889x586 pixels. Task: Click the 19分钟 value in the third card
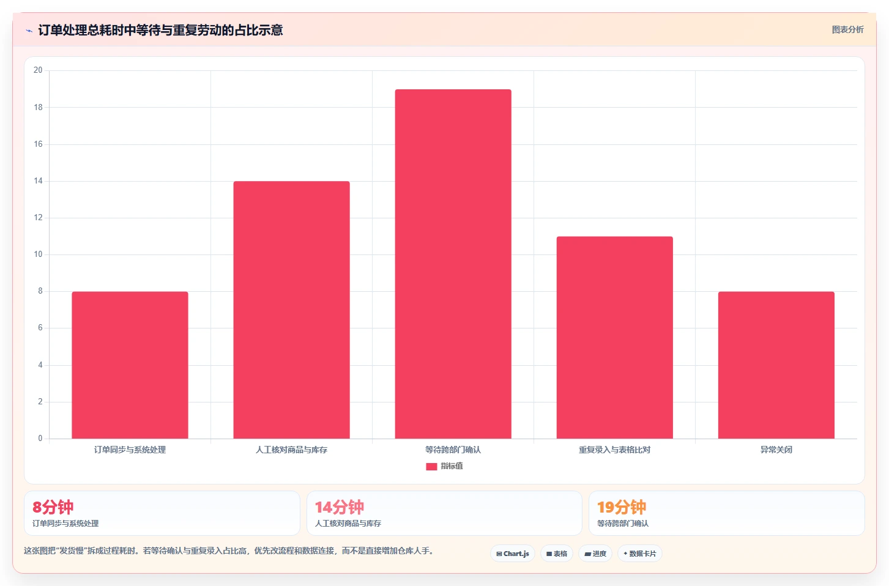(622, 507)
